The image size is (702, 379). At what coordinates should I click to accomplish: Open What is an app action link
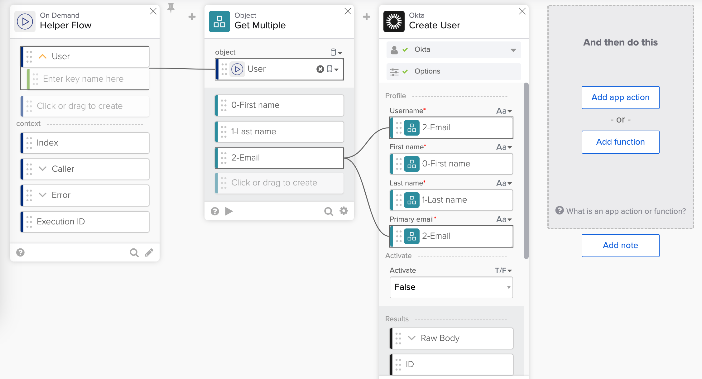coord(626,211)
